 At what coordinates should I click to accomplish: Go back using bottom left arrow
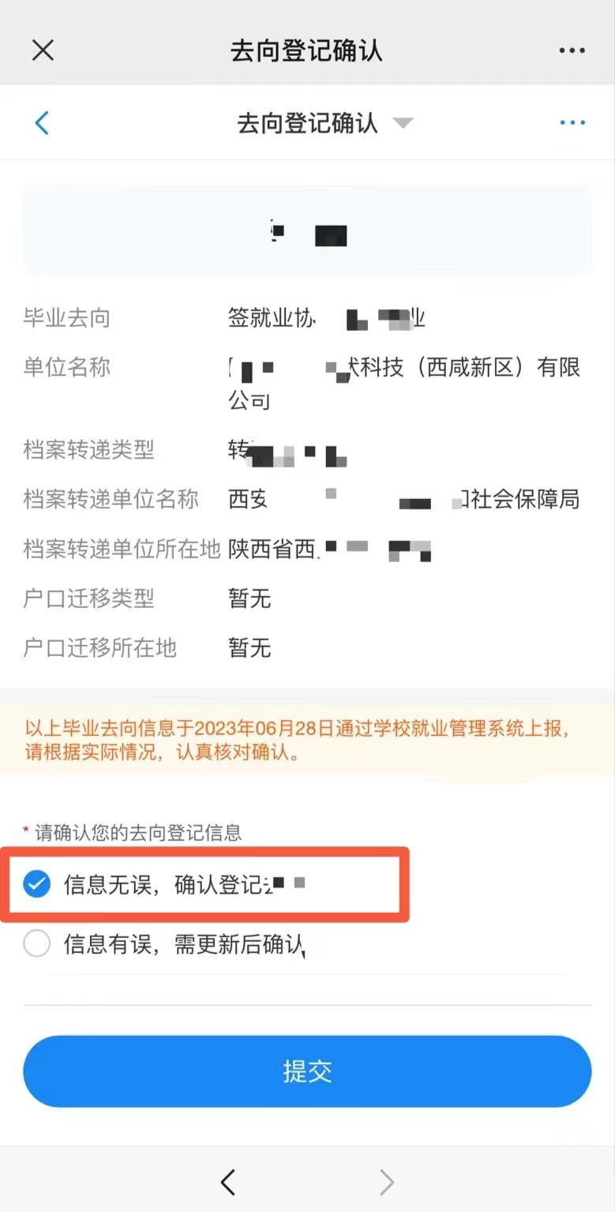[228, 1181]
